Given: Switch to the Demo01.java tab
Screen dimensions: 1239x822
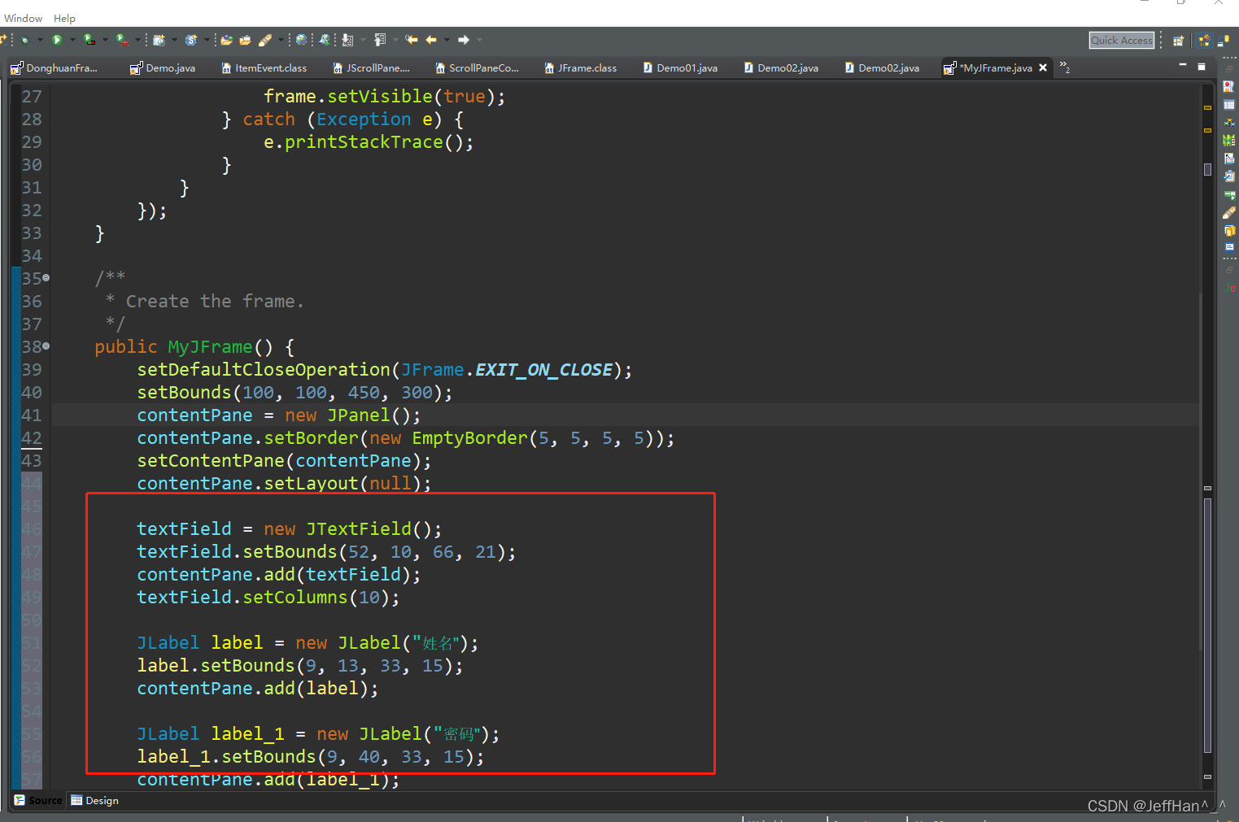Looking at the screenshot, I should point(687,67).
